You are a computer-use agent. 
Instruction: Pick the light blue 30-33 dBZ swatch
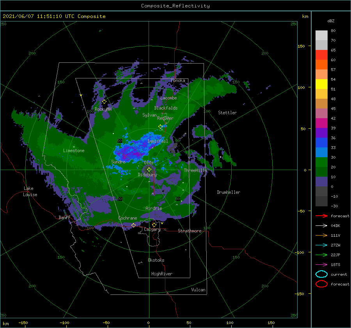tap(321, 152)
